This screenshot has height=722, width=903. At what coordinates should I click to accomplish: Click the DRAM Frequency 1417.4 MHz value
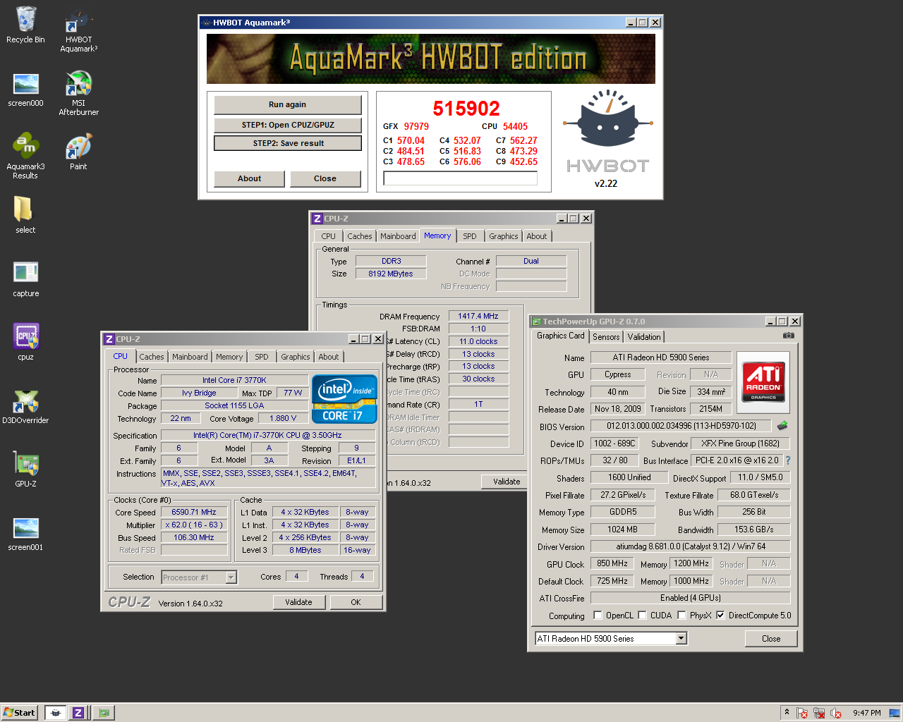(x=478, y=316)
